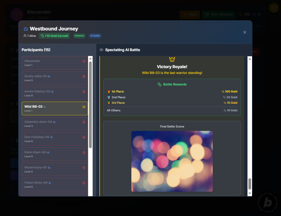Screen dimensions: 281x216
Task: Click the robot icon beside Westbound Journey
Action: pos(26,29)
